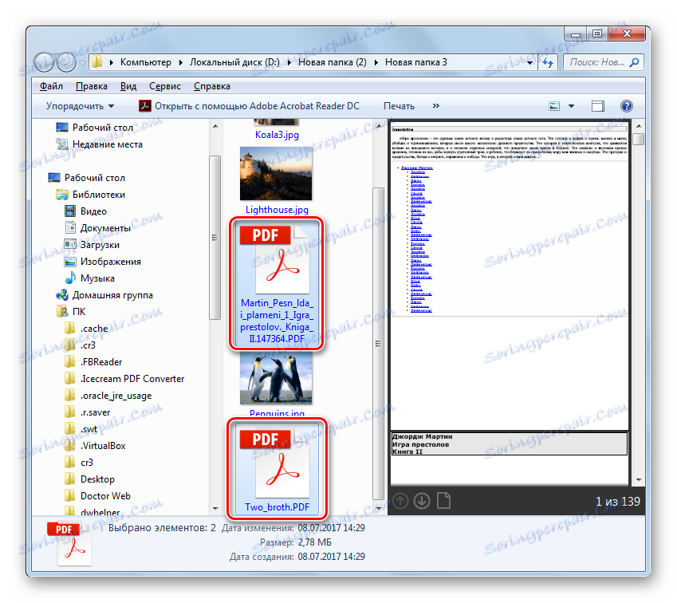Click the Desktop folder icon in tree
The height and width of the screenshot is (603, 677).
pos(69,479)
